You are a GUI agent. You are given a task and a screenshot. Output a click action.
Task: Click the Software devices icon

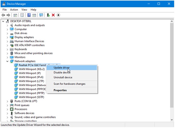[x=12, y=113]
